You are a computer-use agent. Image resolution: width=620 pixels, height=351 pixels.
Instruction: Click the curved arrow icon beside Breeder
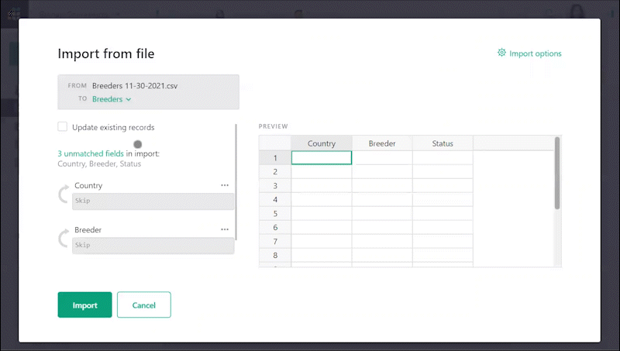click(x=64, y=239)
